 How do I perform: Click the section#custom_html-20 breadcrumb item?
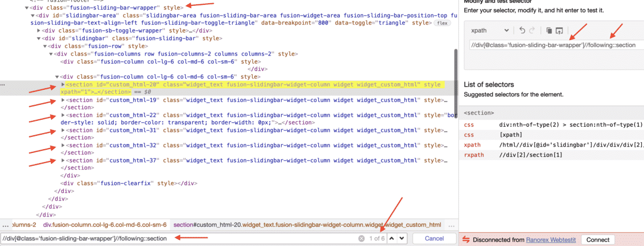[x=307, y=225]
